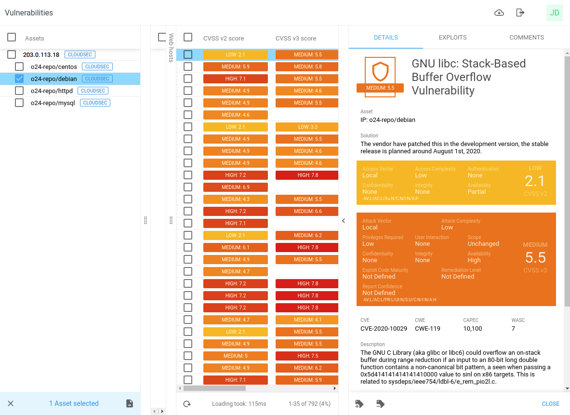Click the export/sign-out icon at top right
The image size is (570, 415).
pos(520,13)
